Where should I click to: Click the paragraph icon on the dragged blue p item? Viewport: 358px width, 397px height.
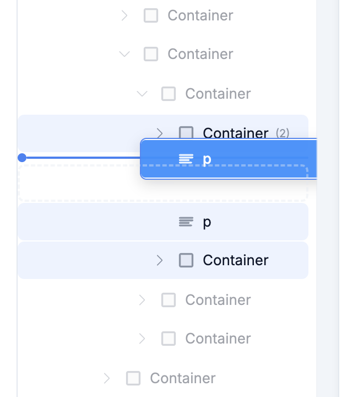[x=186, y=159]
